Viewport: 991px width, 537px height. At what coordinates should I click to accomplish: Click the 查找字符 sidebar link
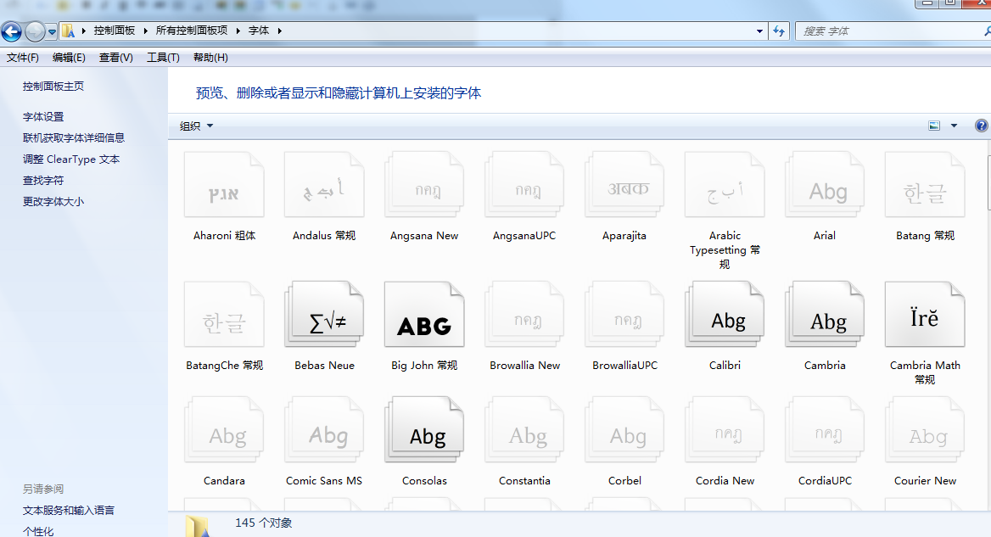(x=43, y=181)
